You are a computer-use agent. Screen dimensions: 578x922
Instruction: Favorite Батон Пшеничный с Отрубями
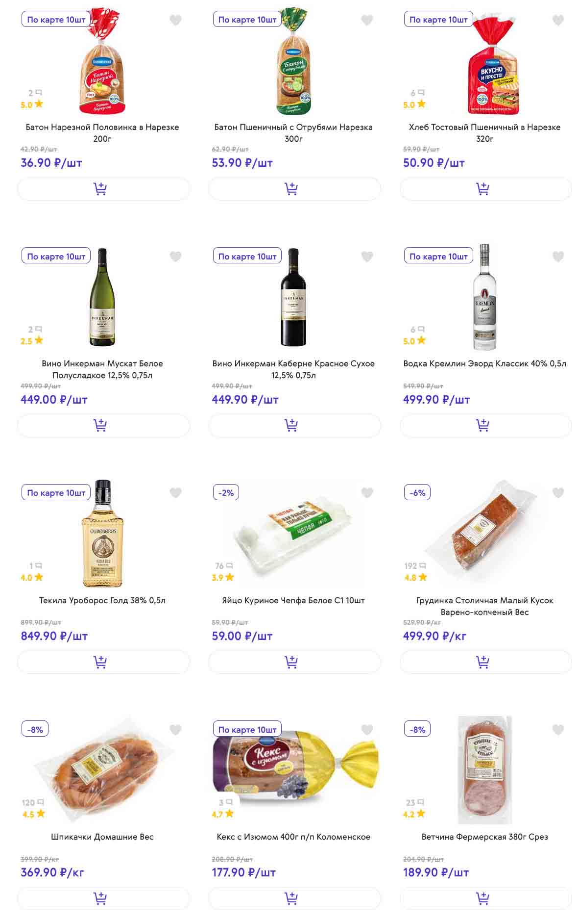[367, 20]
